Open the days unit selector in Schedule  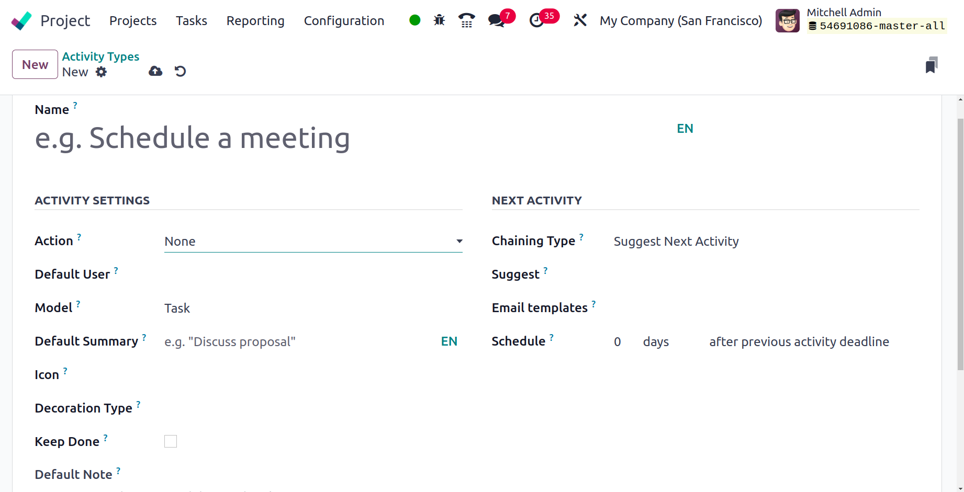656,342
